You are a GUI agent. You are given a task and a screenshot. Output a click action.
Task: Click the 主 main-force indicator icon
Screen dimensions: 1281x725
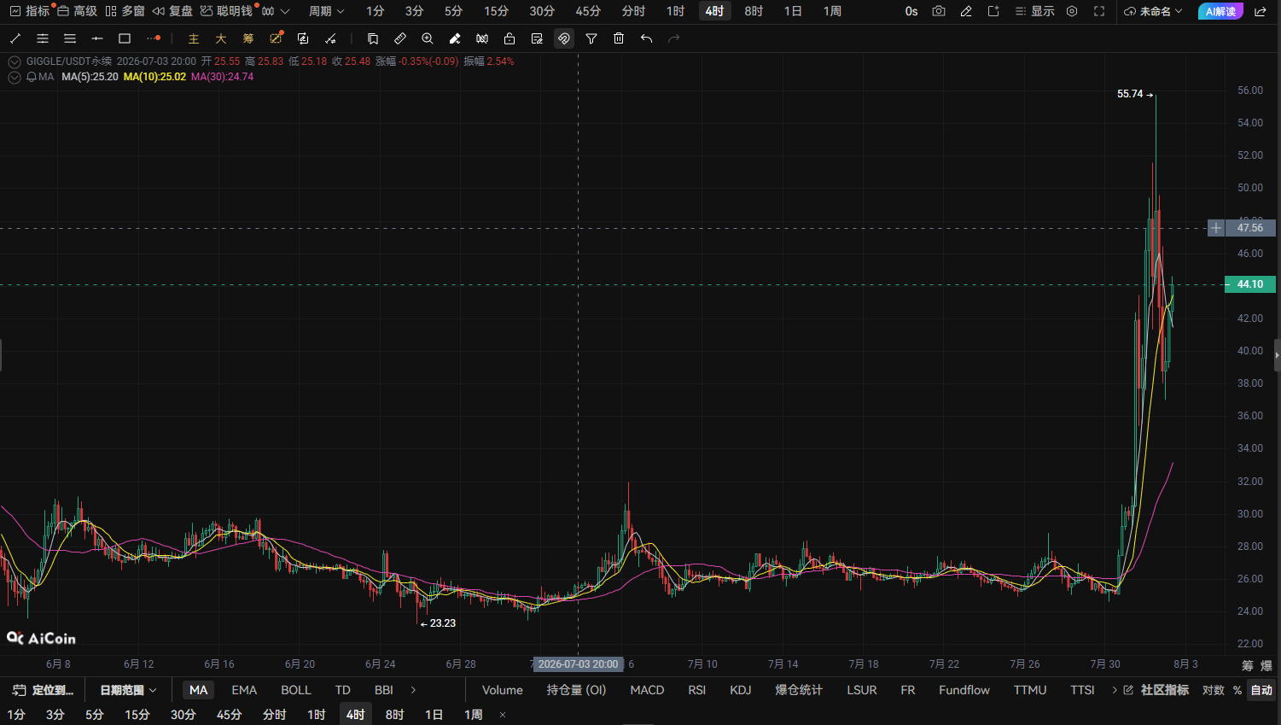click(194, 38)
